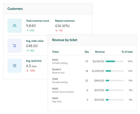Click the red down arrow beside -1%

[56, 30]
